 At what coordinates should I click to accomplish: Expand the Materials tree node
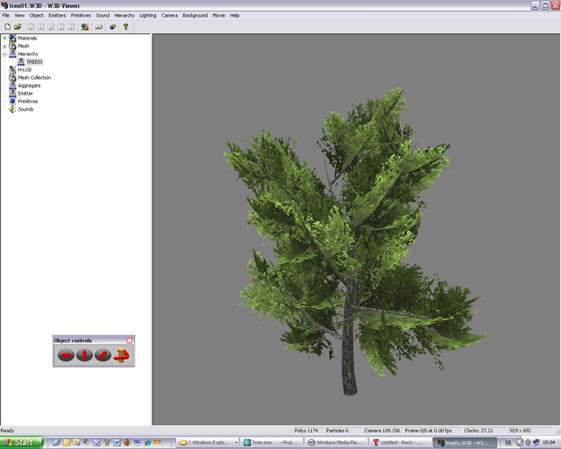pos(4,39)
